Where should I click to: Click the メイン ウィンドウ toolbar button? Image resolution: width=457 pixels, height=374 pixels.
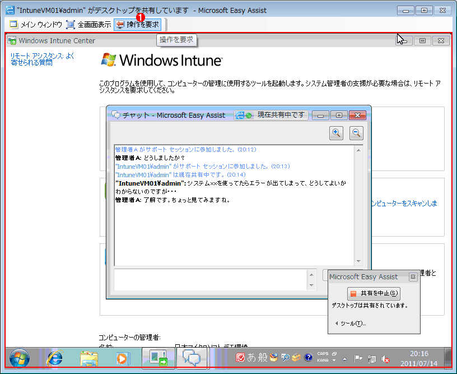(x=36, y=25)
